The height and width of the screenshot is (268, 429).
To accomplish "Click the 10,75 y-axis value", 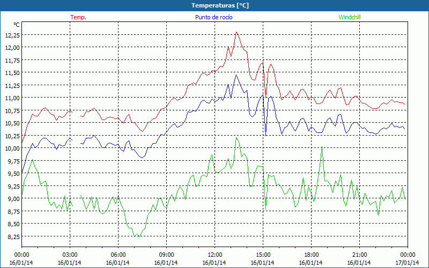I will 12,110.
